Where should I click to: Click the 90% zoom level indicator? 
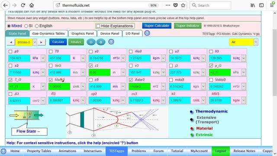click(153, 5)
